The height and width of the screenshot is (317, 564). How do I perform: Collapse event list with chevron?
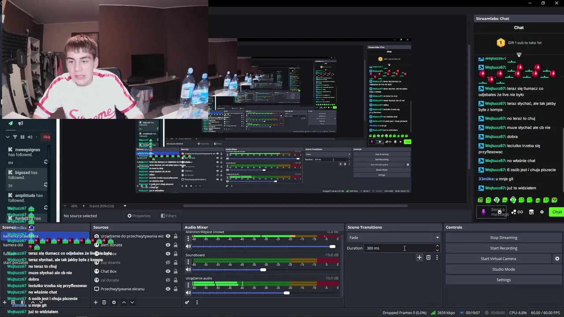[7, 137]
